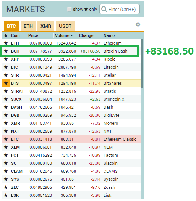Select the Stellar name cell
This screenshot has height=201, width=196.
tap(110, 75)
